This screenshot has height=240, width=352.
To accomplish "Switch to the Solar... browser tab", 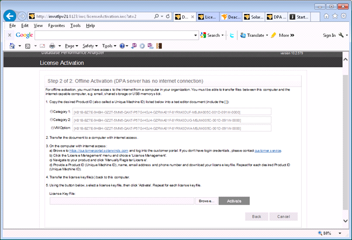I will pos(254,17).
